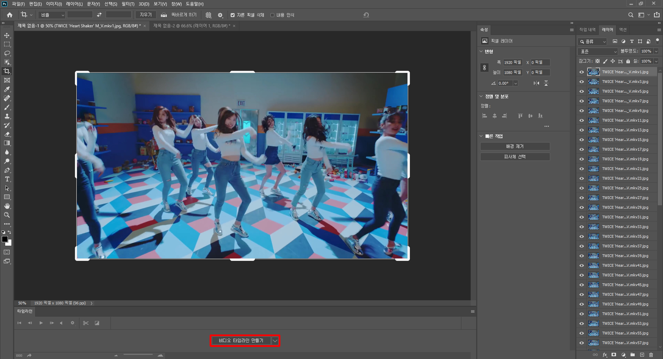663x359 pixels.
Task: Open the timeline type dropdown arrow
Action: (x=275, y=341)
